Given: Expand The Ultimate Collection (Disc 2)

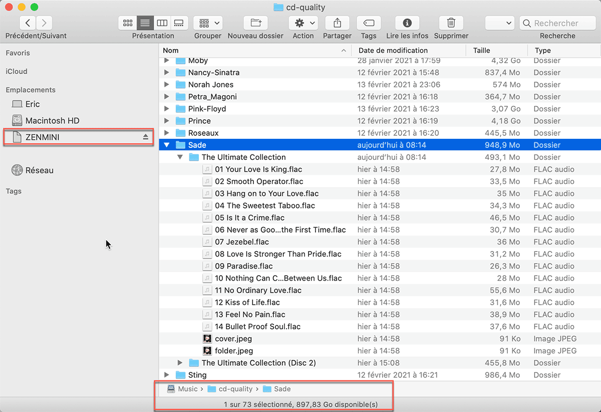Looking at the screenshot, I should click(x=181, y=363).
